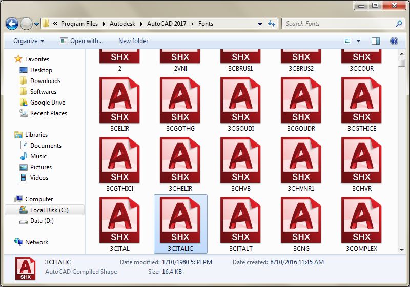Select the 3CITALT SHX font file

click(x=240, y=224)
